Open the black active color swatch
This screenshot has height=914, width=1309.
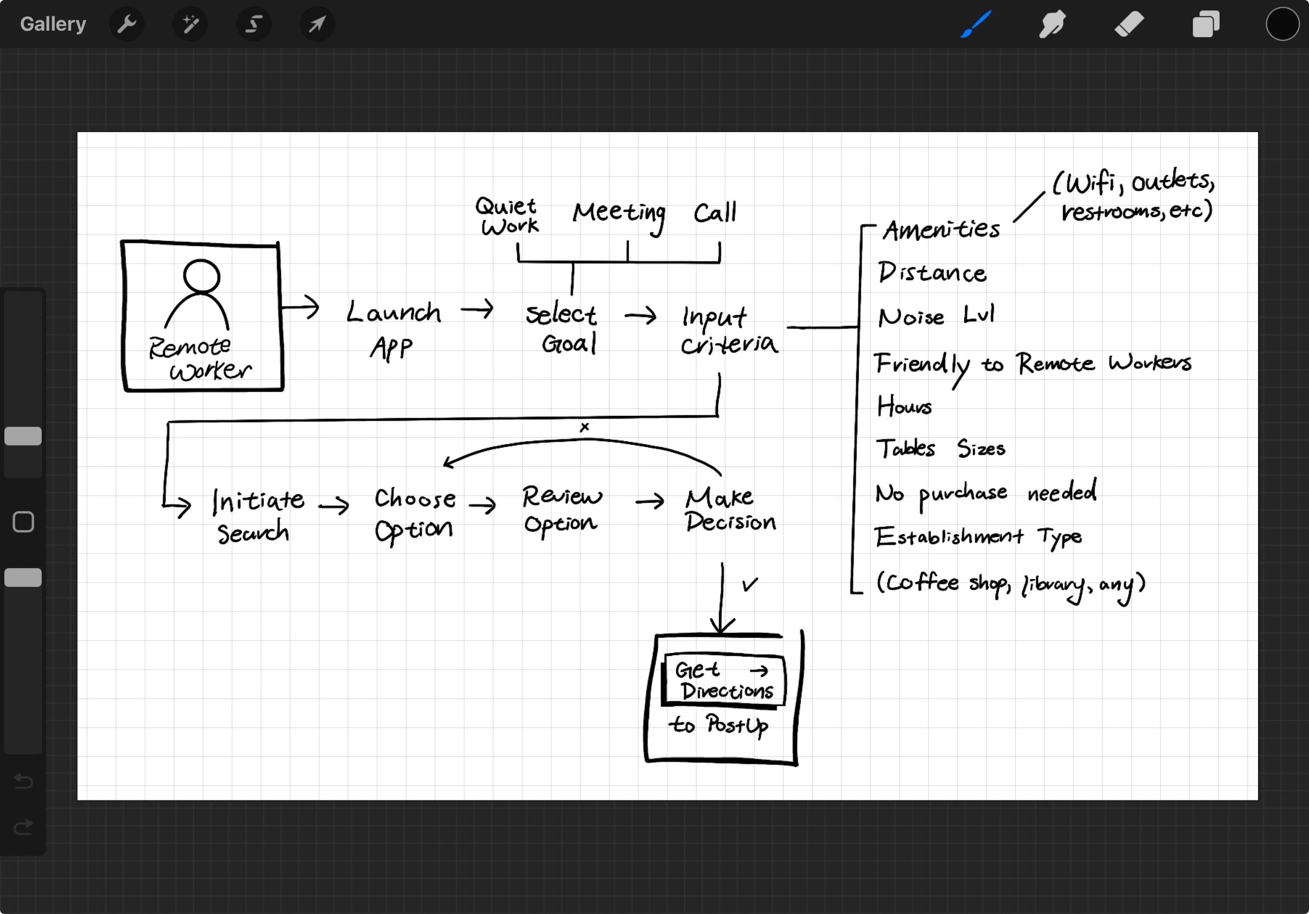[x=1282, y=24]
